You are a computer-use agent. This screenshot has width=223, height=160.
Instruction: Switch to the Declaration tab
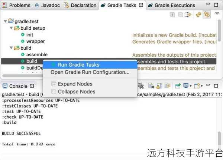(80, 5)
